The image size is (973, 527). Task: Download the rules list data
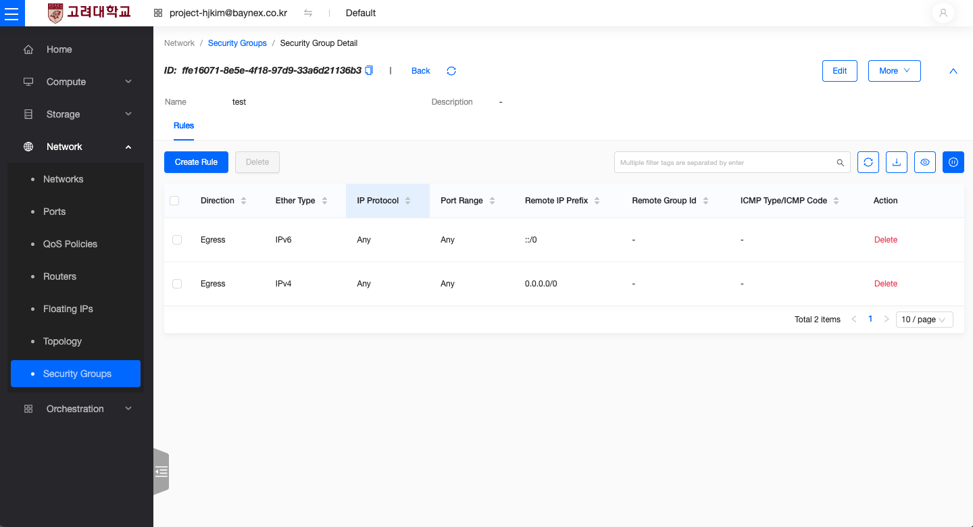click(897, 162)
